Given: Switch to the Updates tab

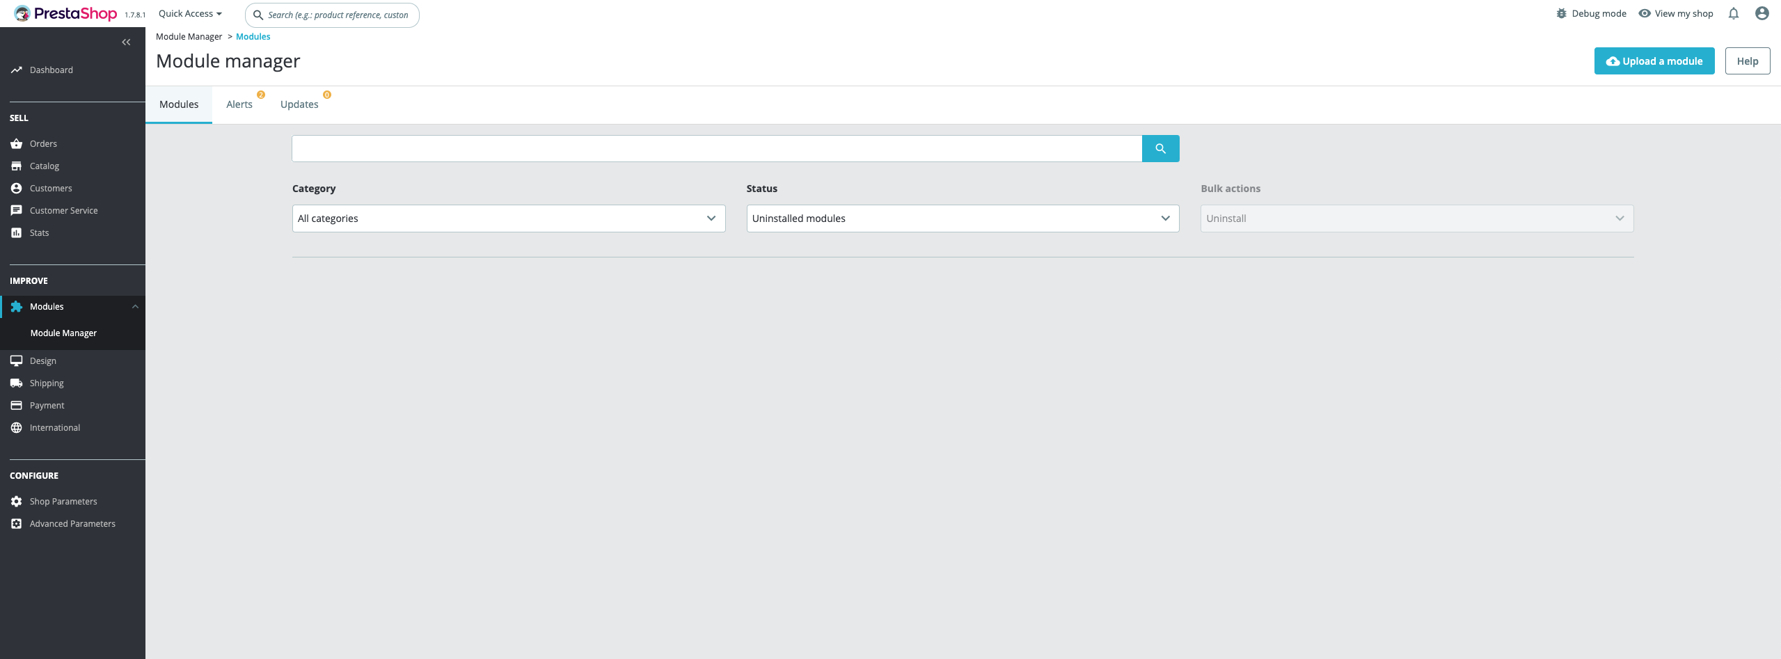Looking at the screenshot, I should (299, 104).
